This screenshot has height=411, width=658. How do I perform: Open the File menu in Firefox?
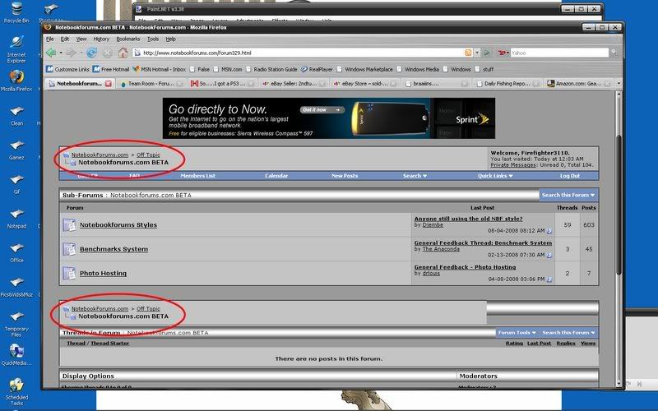50,39
